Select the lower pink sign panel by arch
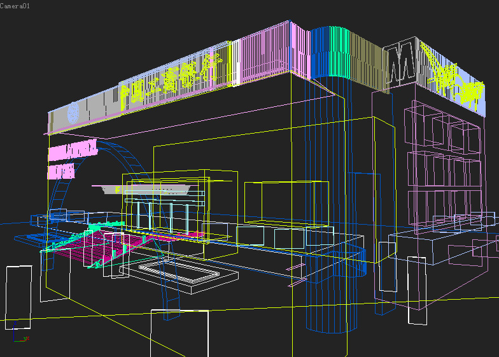Viewport: 499px width, 357px height. [x=61, y=171]
